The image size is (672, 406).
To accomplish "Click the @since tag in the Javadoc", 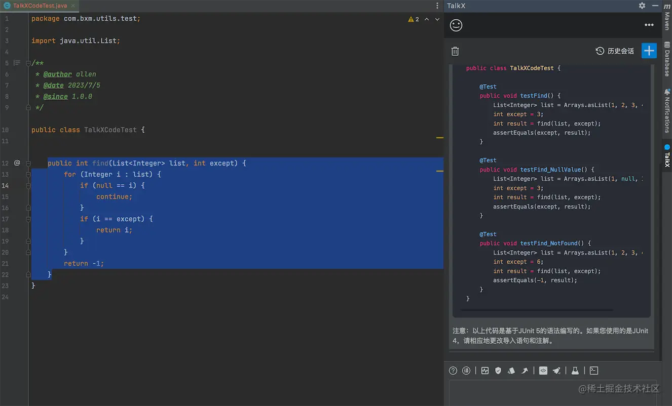I will (x=55, y=96).
